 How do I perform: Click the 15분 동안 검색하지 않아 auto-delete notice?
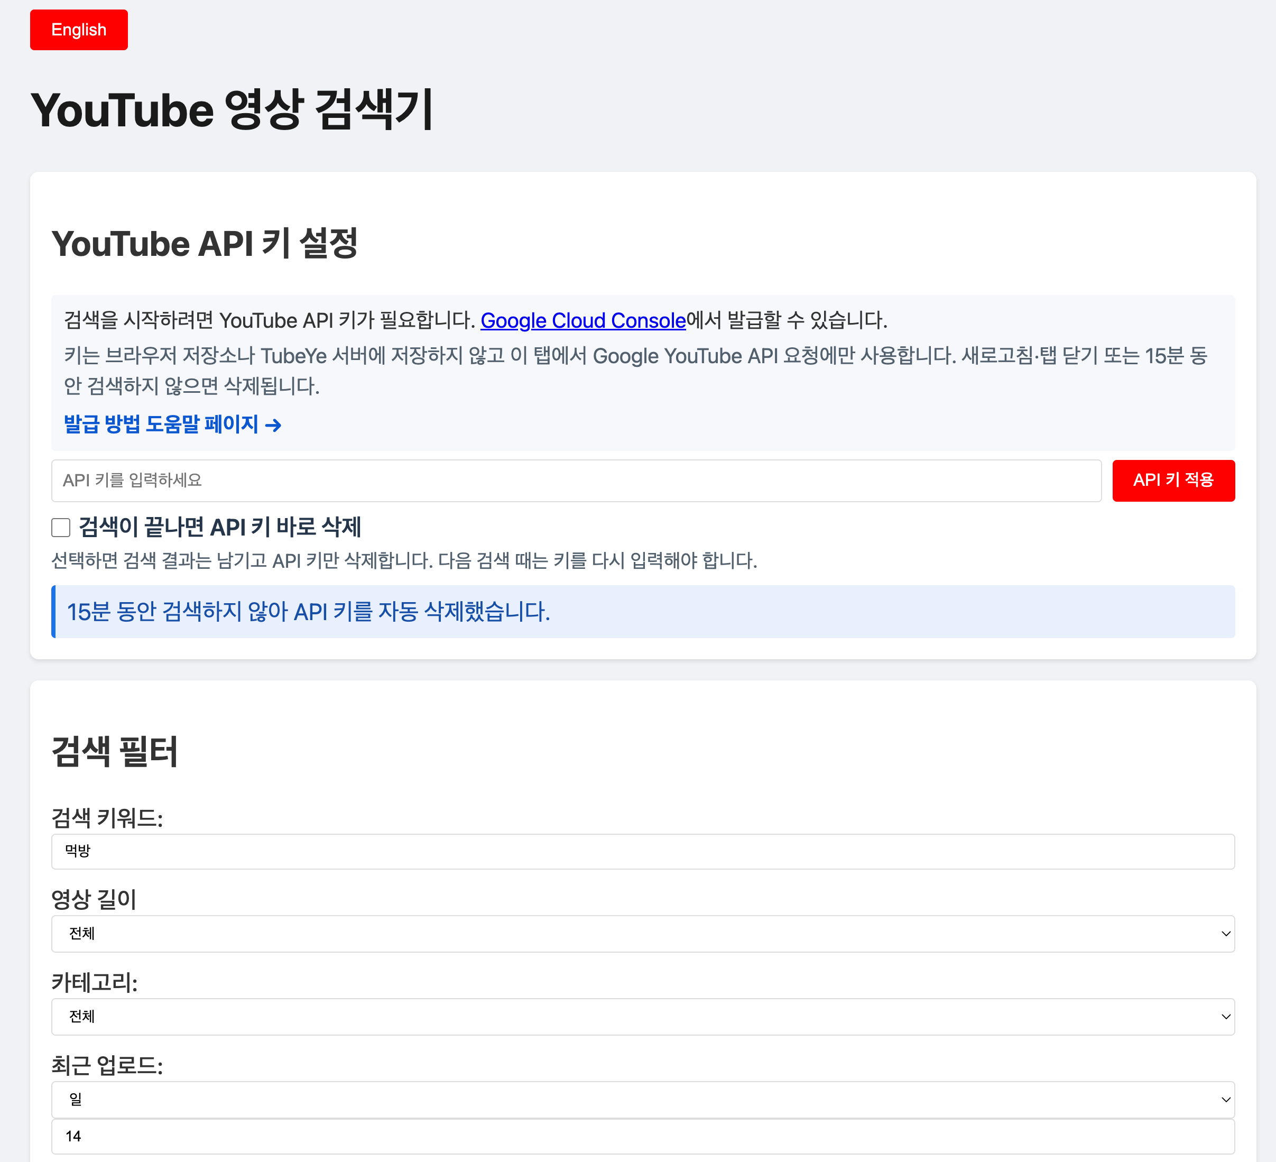642,611
